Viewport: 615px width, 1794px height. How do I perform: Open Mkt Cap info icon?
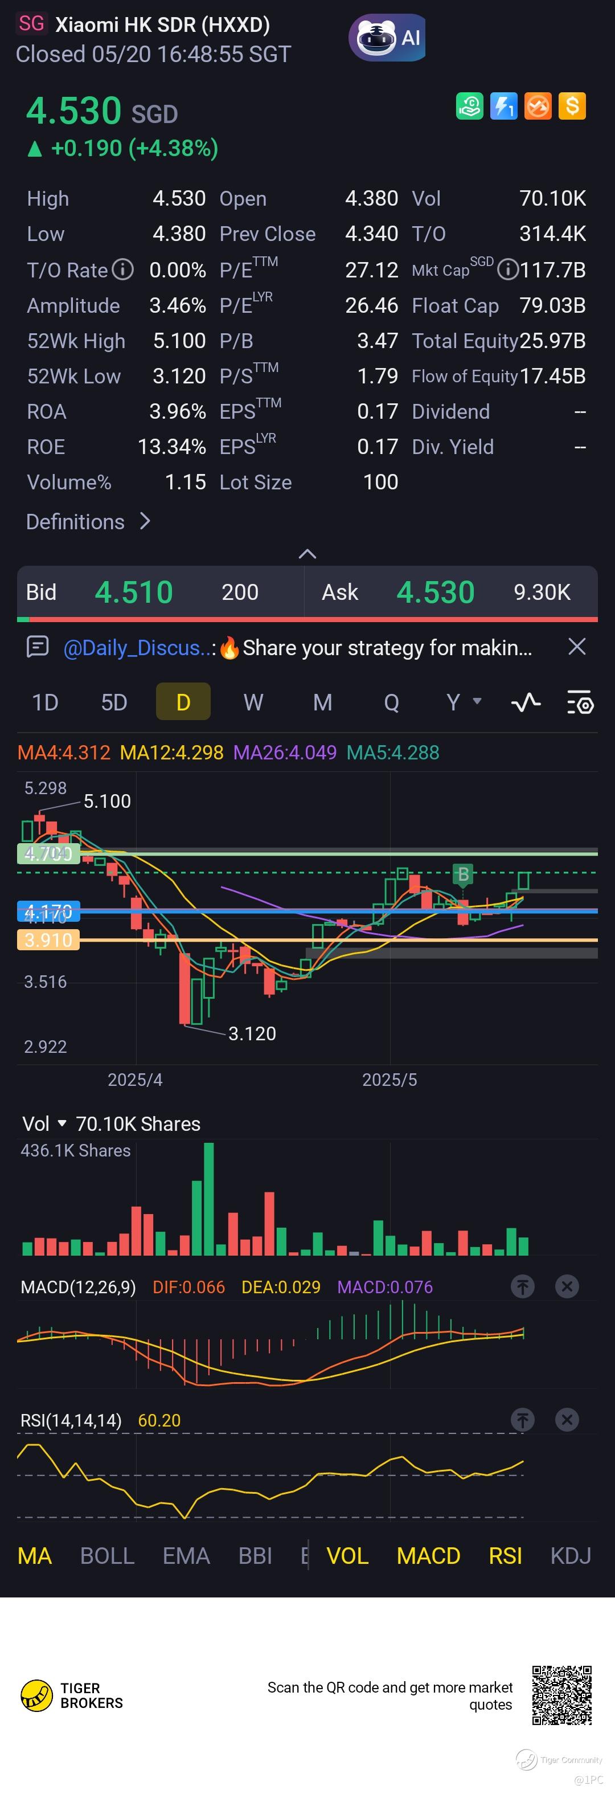click(508, 269)
